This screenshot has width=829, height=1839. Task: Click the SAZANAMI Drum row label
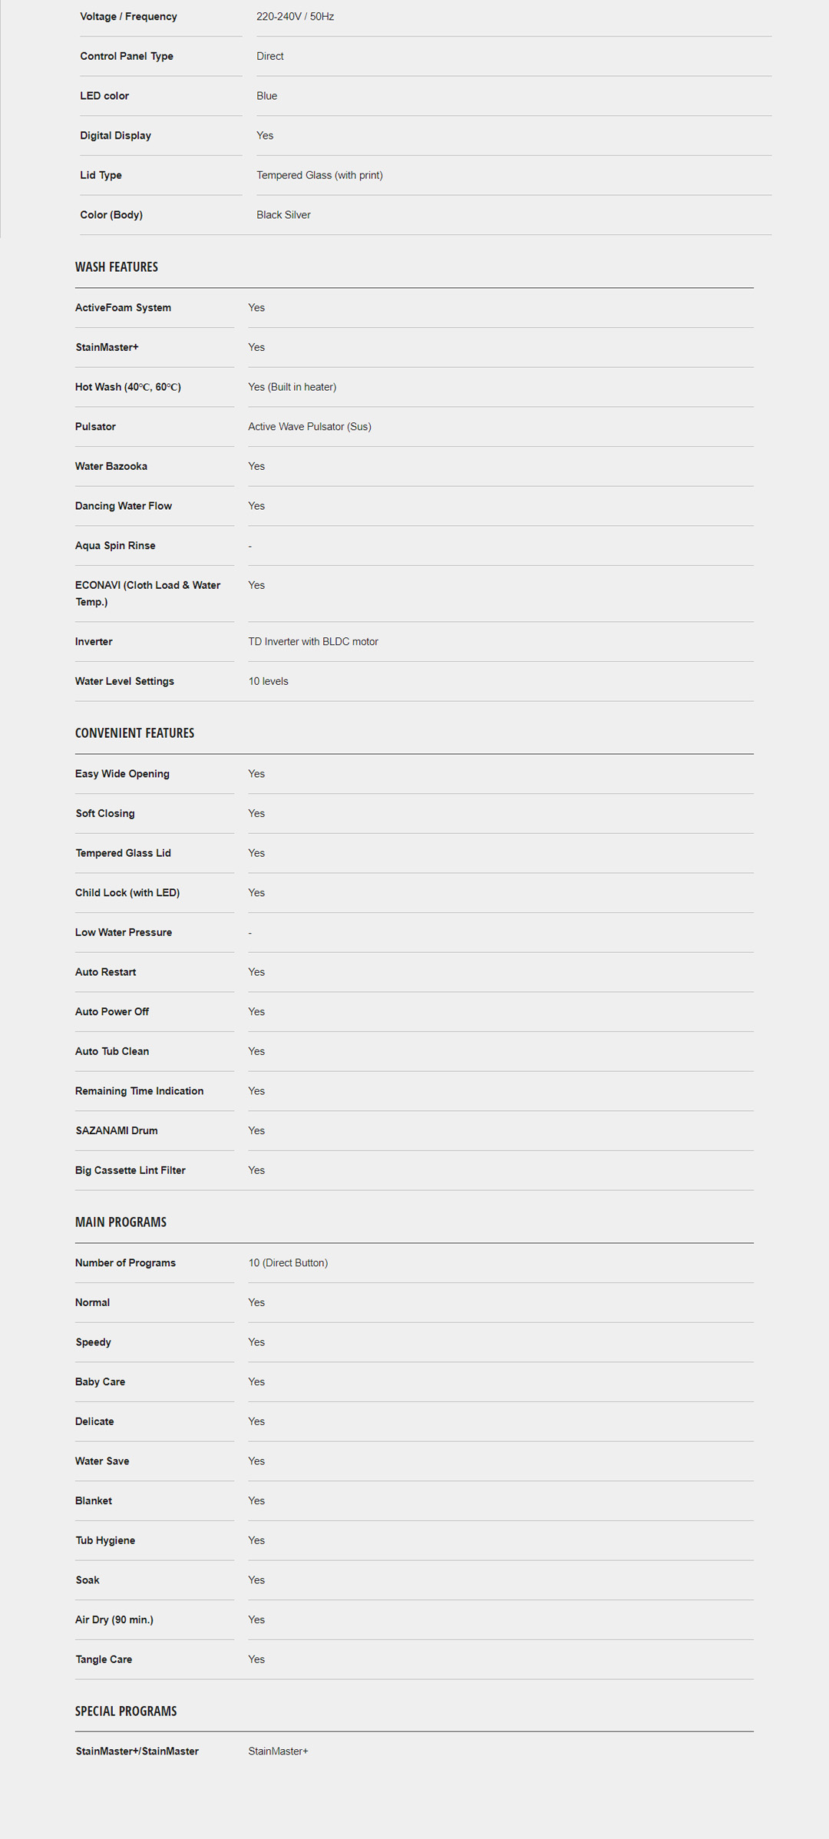(x=116, y=1131)
